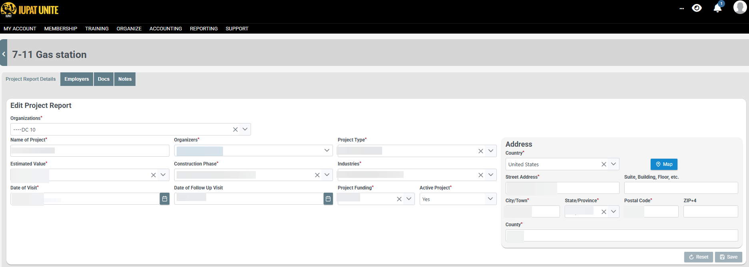Expand the Estimated Value dropdown

click(163, 175)
